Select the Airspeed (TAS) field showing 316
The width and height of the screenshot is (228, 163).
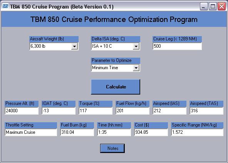[206, 111]
